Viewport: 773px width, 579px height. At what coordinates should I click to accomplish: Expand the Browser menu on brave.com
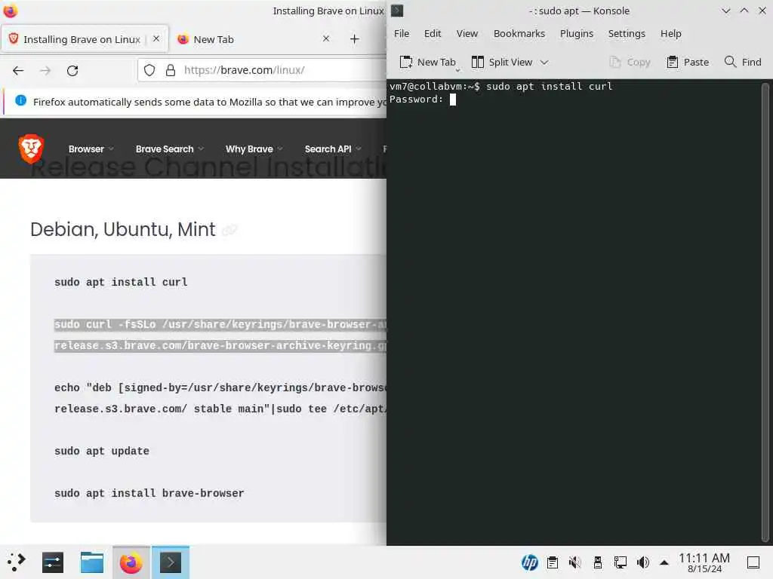[91, 149]
